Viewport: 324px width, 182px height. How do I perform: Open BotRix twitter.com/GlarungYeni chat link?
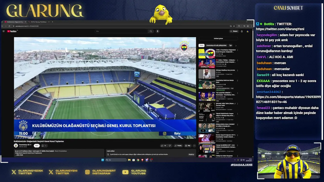click(x=280, y=29)
